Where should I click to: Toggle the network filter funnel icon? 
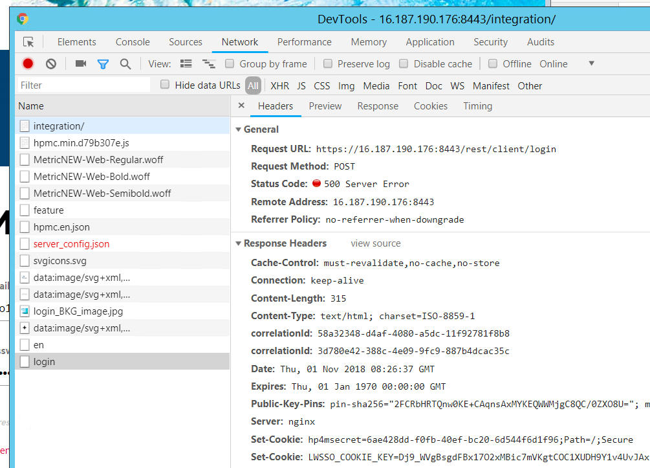(103, 63)
